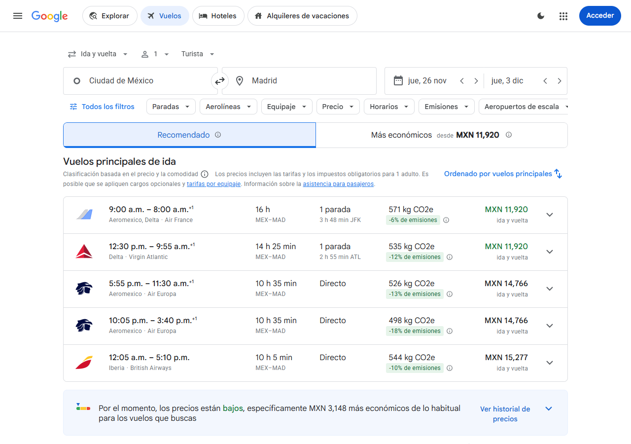Show emissions info for the 544 kg flight
Image resolution: width=631 pixels, height=444 pixels.
point(450,368)
